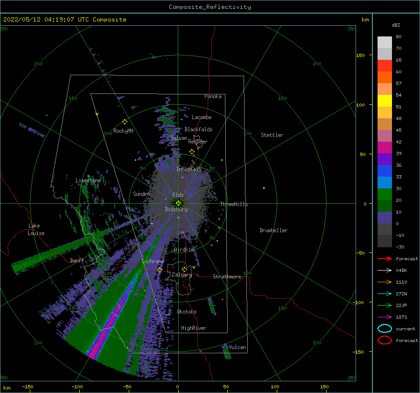
Task: Click the green 22JP arrow icon
Action: pos(385,305)
